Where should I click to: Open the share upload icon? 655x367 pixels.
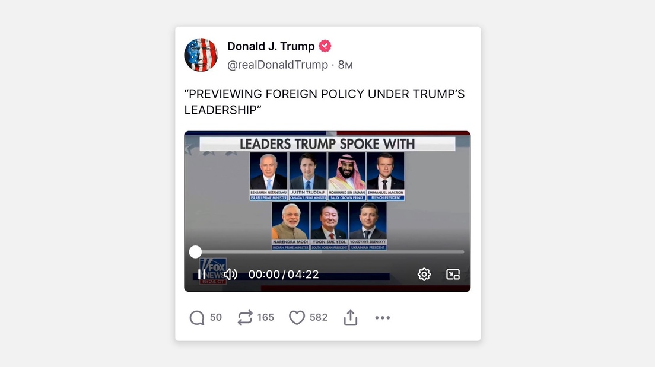pos(351,317)
